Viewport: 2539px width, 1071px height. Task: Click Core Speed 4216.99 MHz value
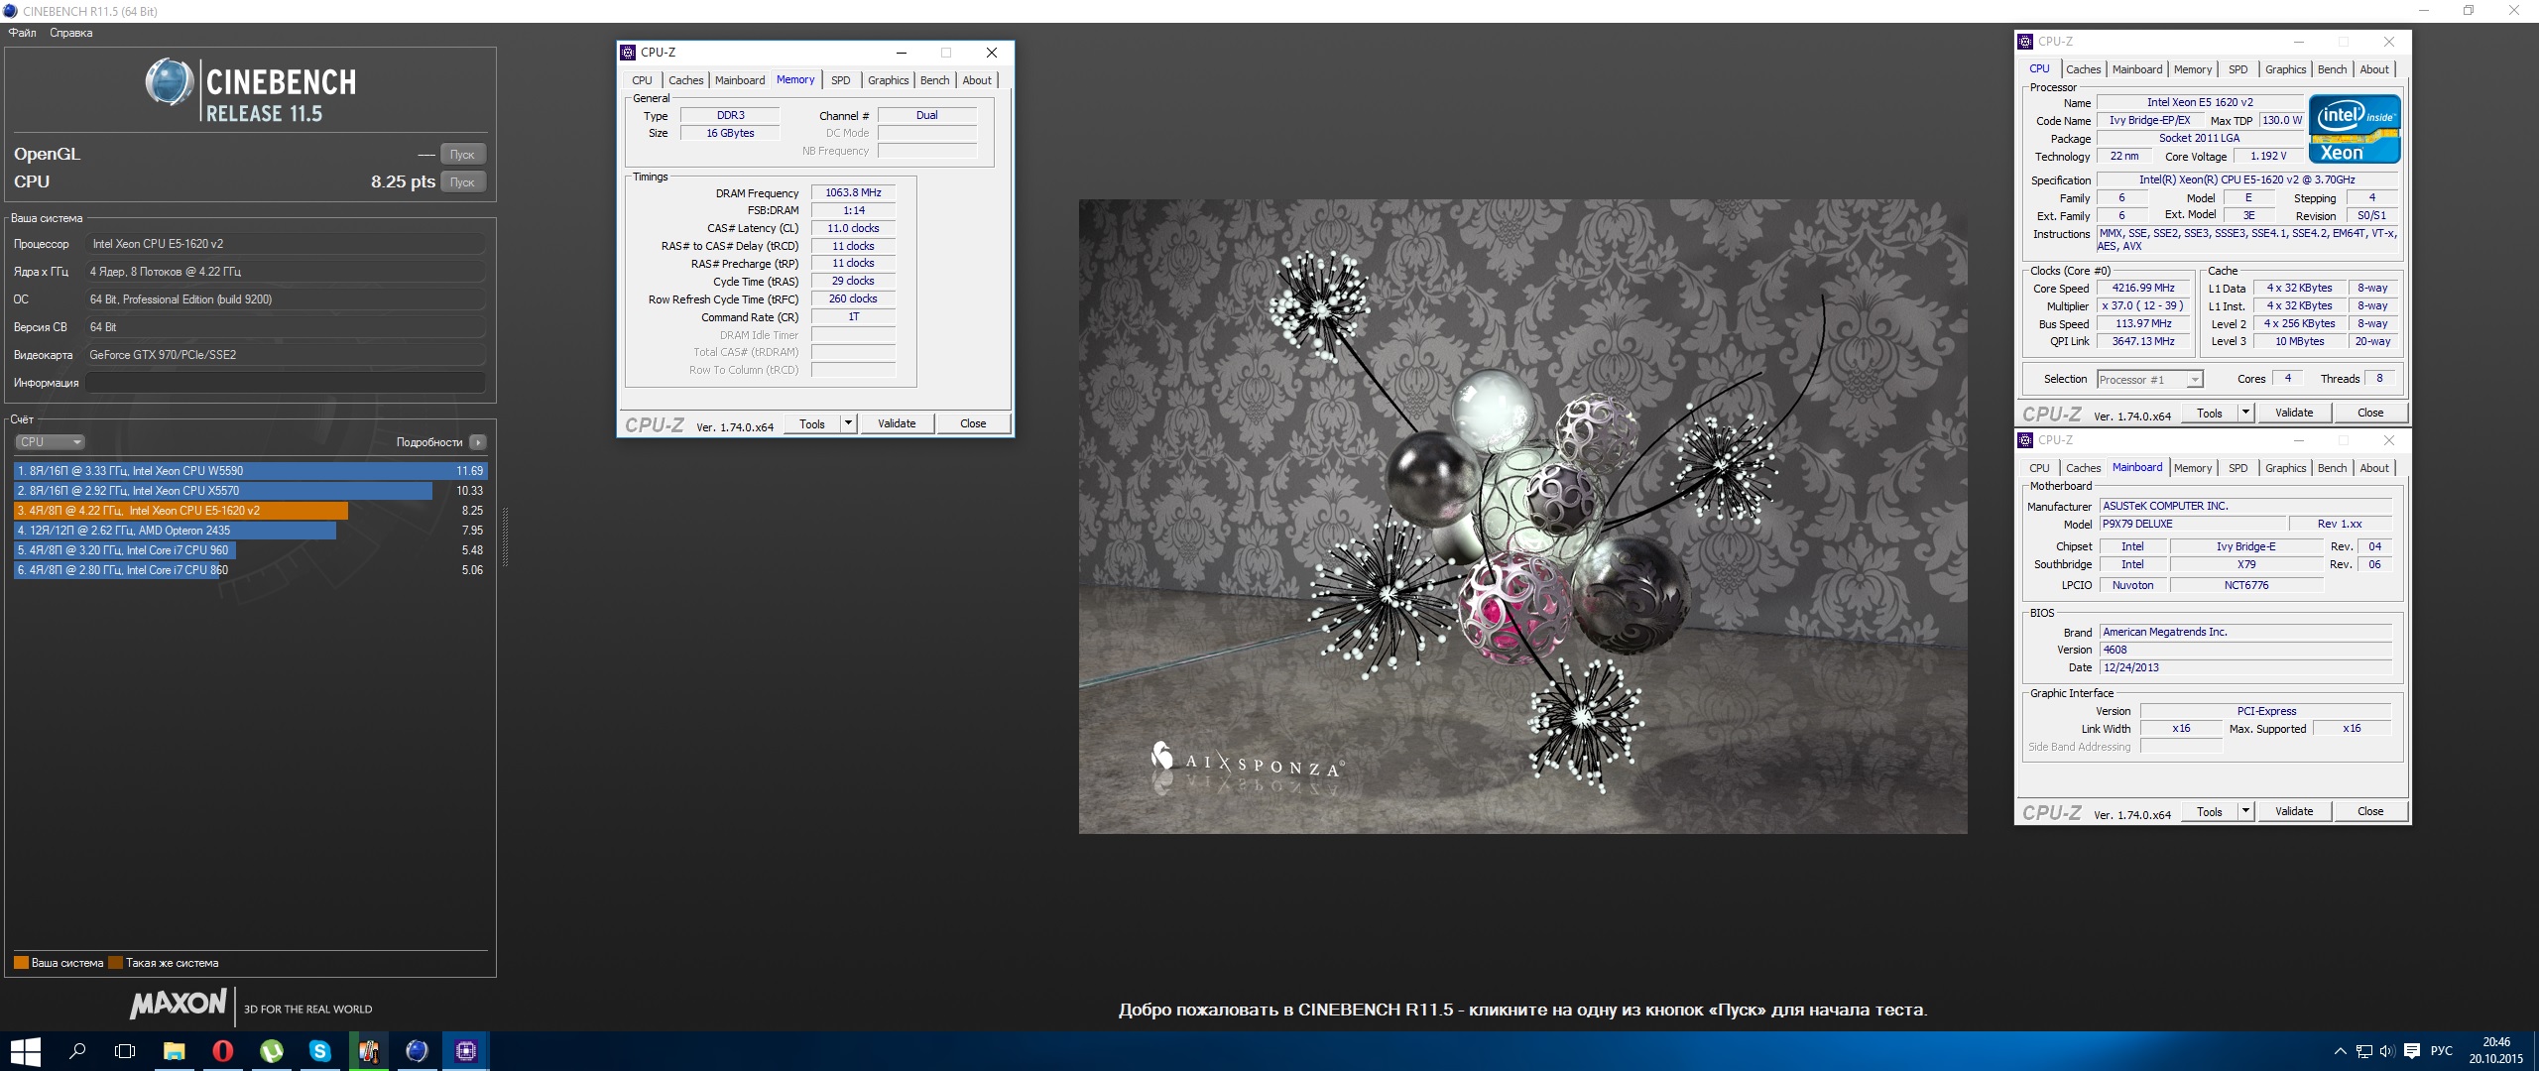(2143, 289)
